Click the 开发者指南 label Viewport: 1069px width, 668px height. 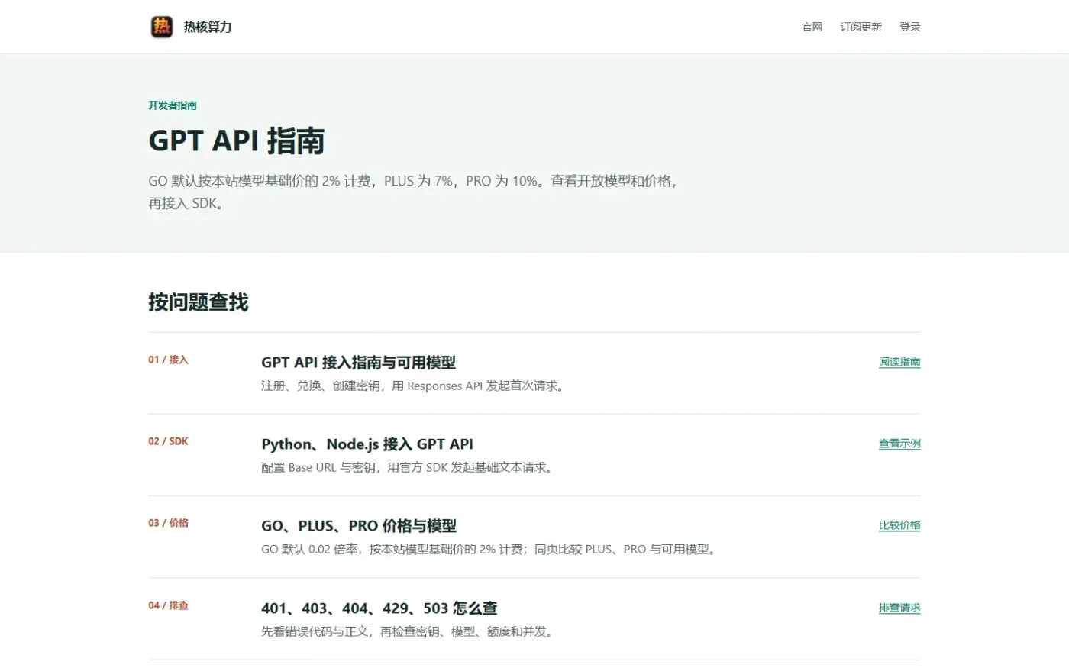[173, 105]
